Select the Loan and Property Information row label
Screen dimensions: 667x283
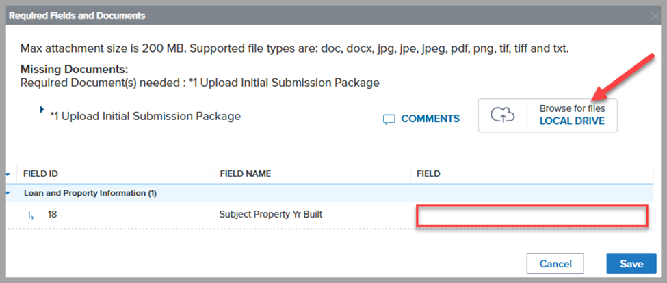coord(90,193)
